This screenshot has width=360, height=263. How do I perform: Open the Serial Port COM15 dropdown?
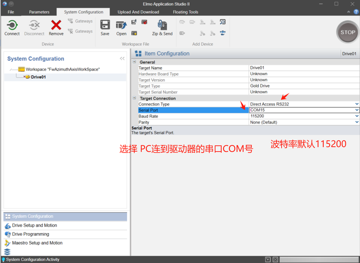click(x=356, y=110)
